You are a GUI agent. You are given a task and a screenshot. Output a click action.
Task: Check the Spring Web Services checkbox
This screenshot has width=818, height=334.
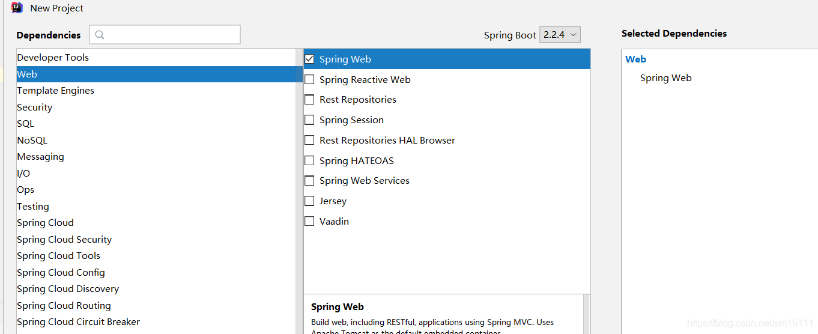[309, 180]
